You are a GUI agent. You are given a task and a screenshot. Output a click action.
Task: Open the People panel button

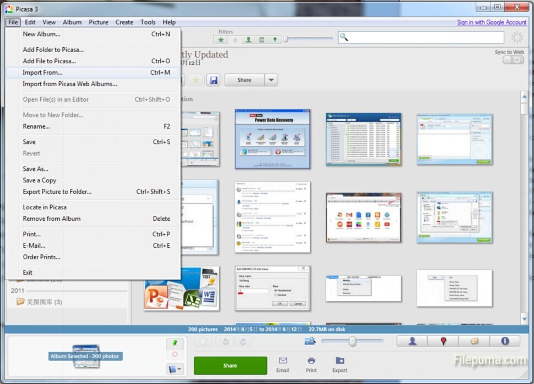coord(412,341)
